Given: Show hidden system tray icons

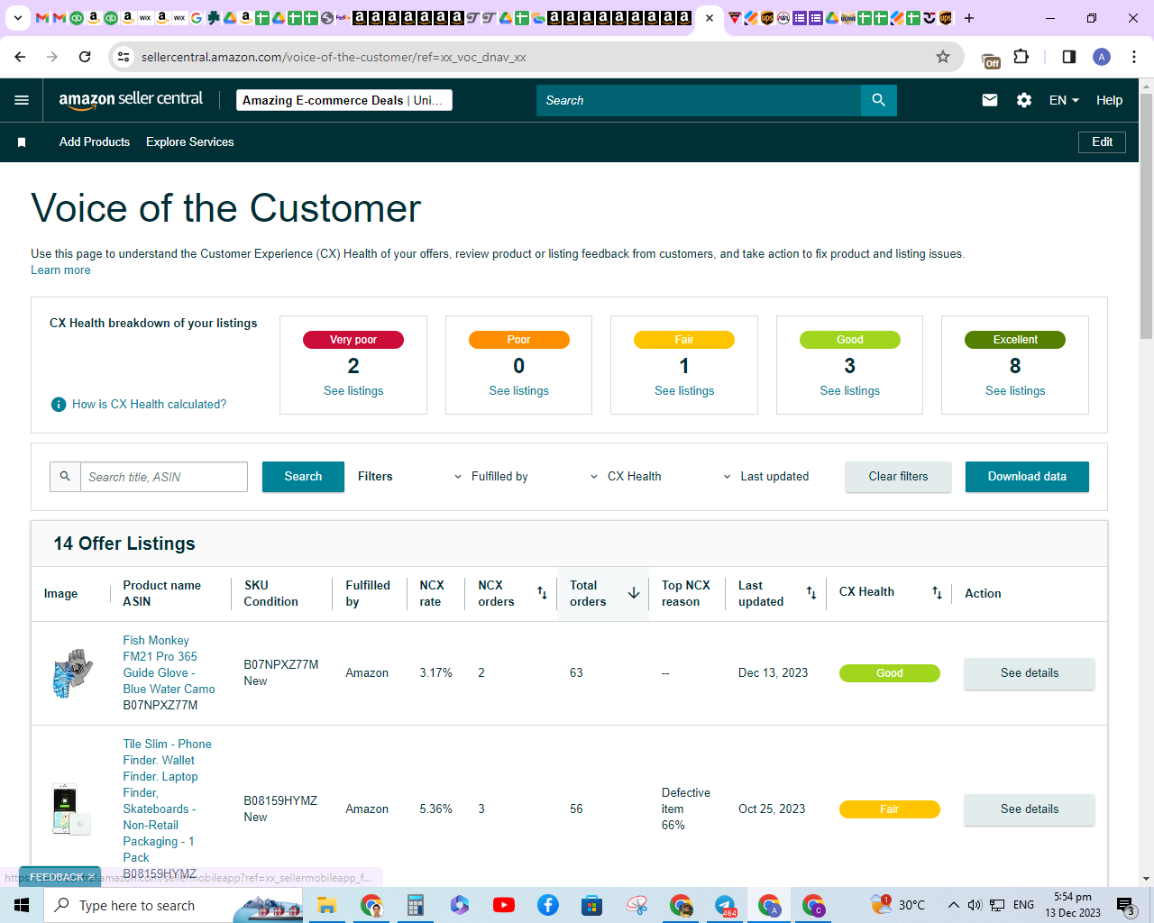Looking at the screenshot, I should pos(953,905).
